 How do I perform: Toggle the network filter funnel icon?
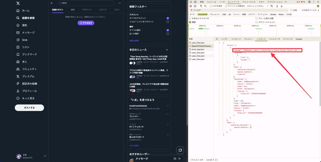[x=201, y=6]
